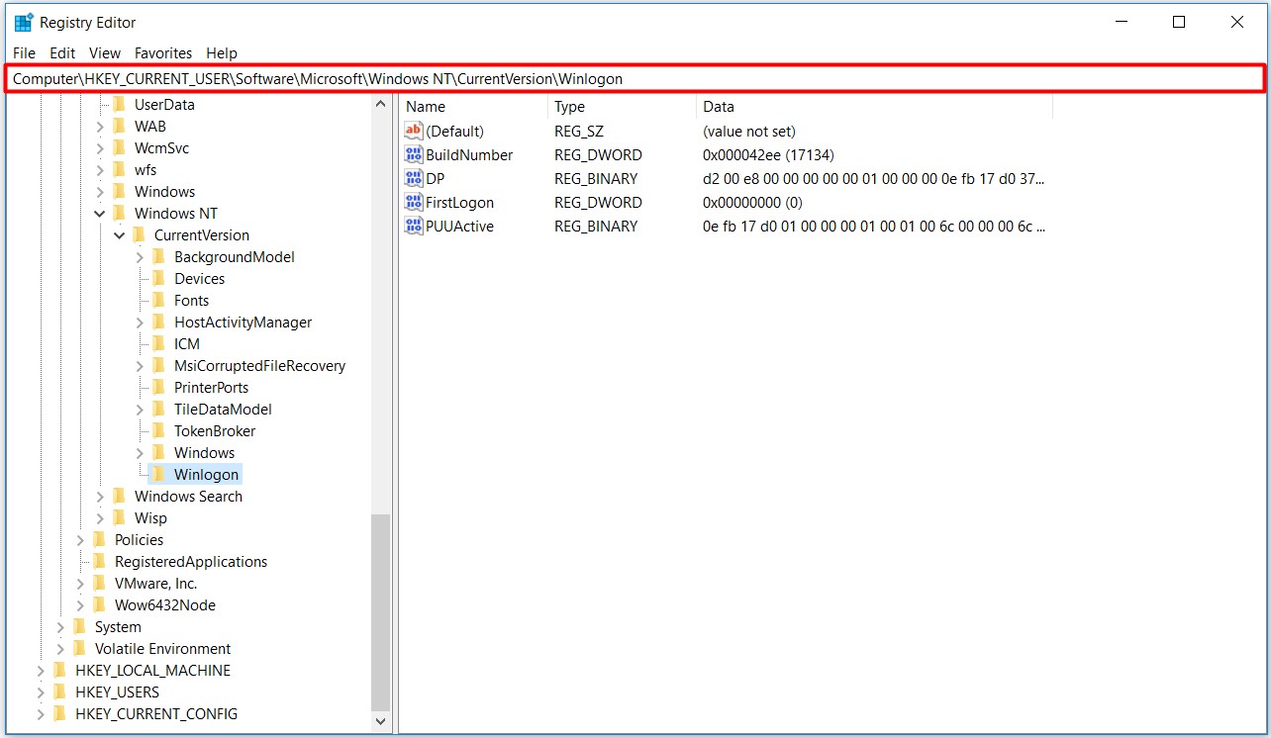Sort values by Name column header

[473, 106]
